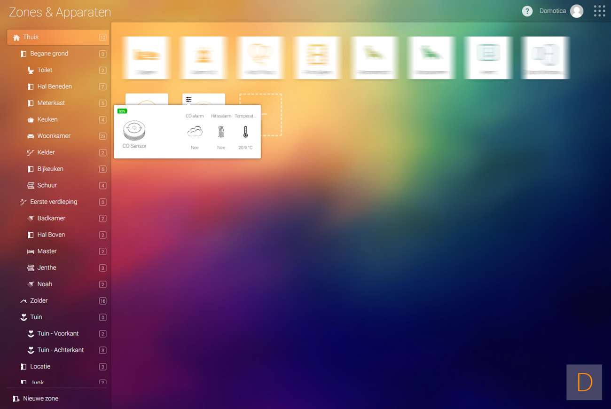Click the Nee value under CO alarm
611x409 pixels.
tap(195, 148)
